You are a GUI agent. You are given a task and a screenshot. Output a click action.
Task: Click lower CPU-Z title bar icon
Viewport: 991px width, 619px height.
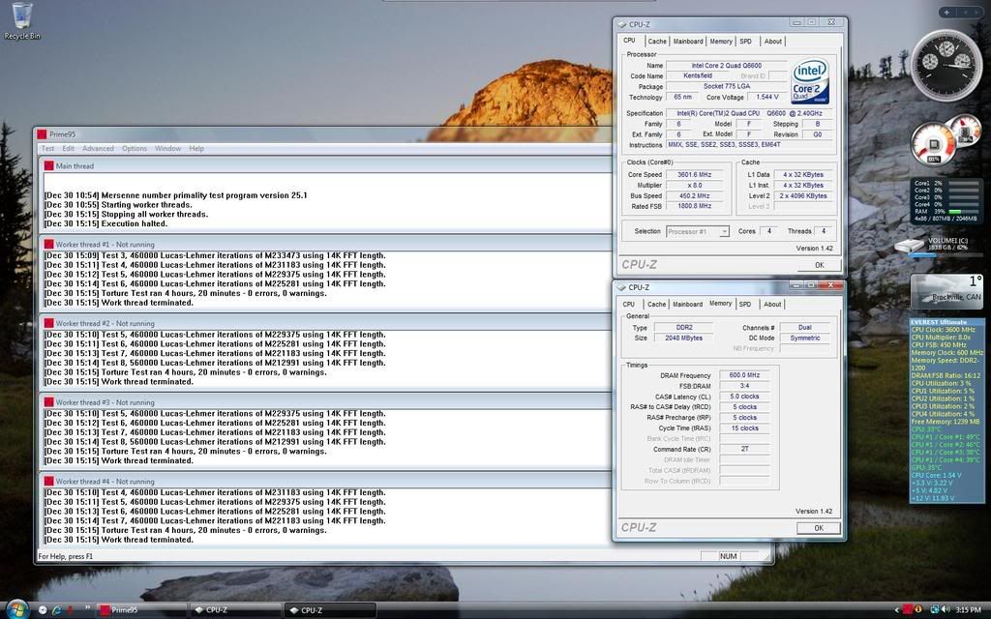621,286
